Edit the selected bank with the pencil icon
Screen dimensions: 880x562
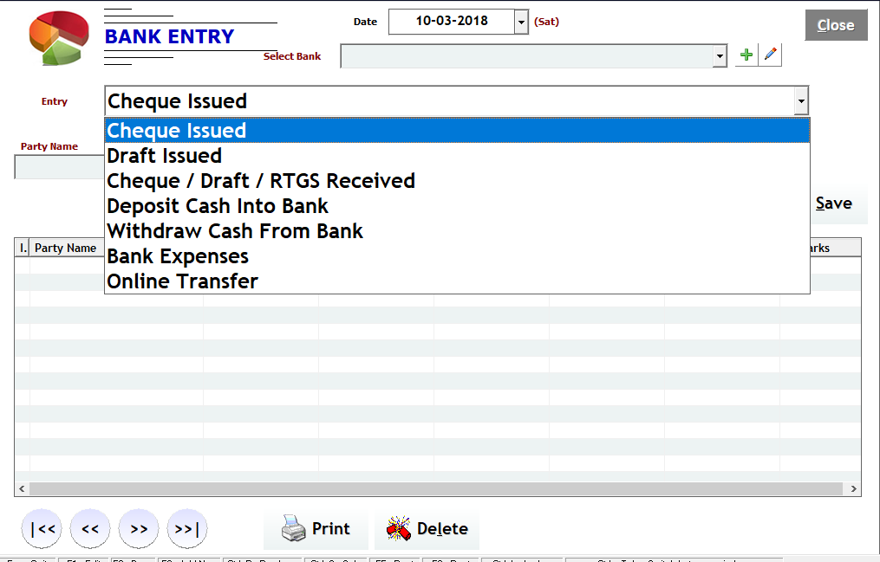770,55
